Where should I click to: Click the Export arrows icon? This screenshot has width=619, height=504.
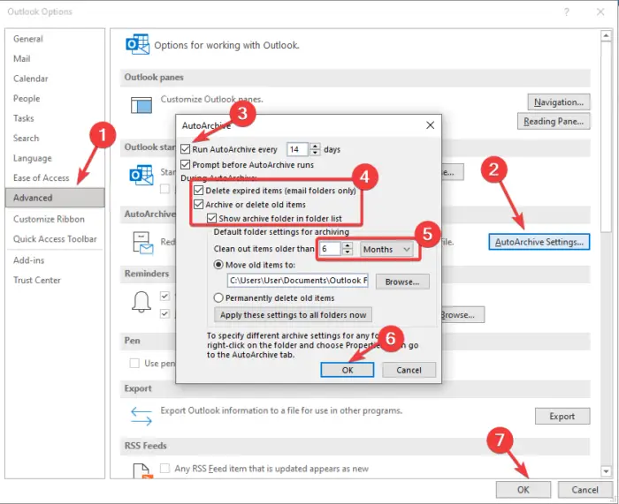pos(141,417)
